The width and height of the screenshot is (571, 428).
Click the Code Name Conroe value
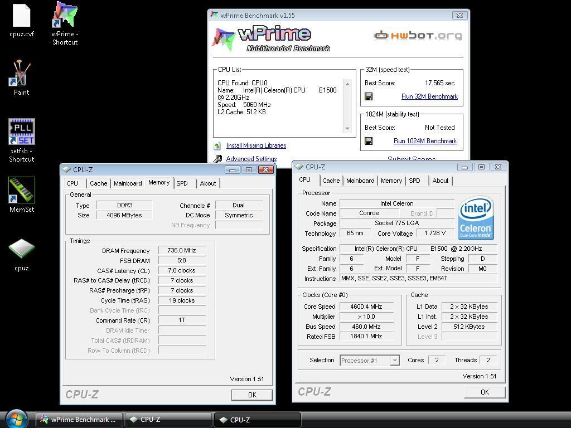(x=369, y=213)
